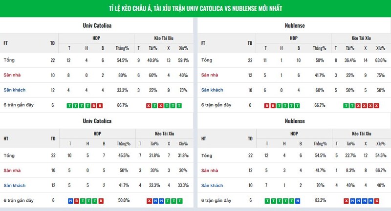Click the last red B badge in Univ Catolica HT HDP form
Screen dimensions: 391x211
(x=101, y=201)
